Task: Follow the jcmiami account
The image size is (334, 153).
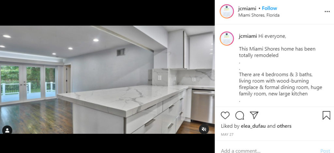Action: (269, 8)
